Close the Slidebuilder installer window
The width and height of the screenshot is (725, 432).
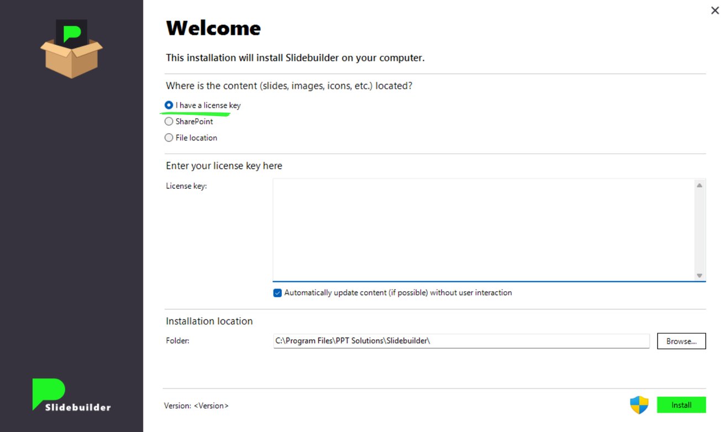tap(715, 10)
